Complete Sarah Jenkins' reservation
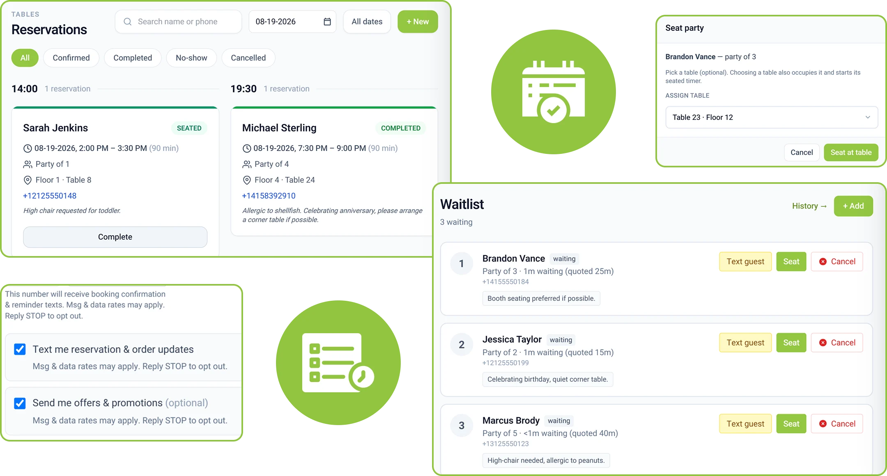The height and width of the screenshot is (476, 887). click(115, 237)
